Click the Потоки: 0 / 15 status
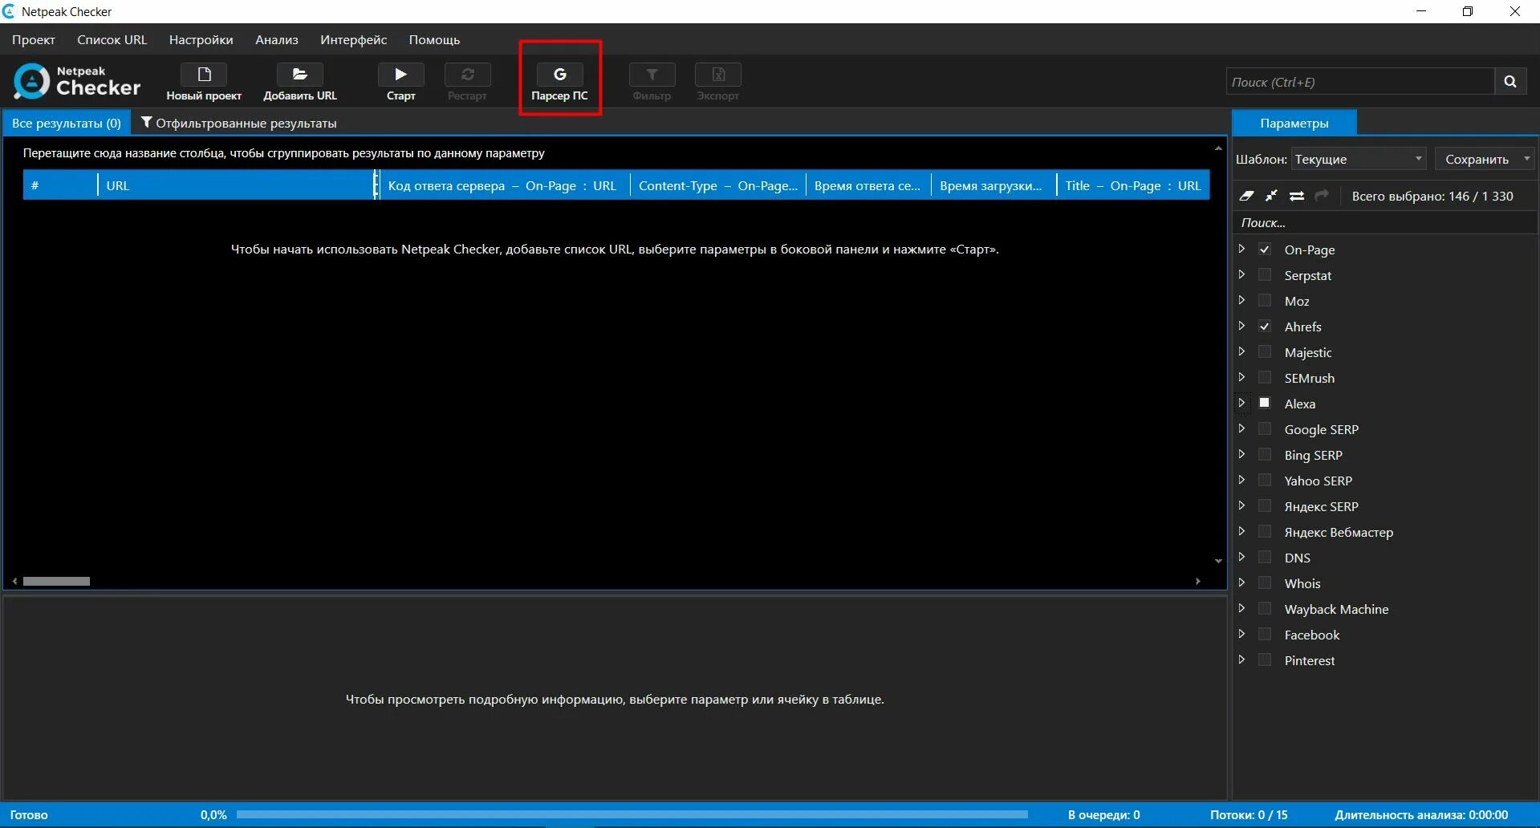 [x=1249, y=814]
